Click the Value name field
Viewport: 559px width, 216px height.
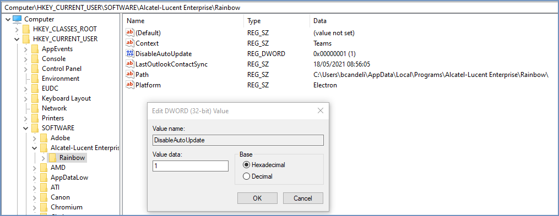[x=238, y=140]
